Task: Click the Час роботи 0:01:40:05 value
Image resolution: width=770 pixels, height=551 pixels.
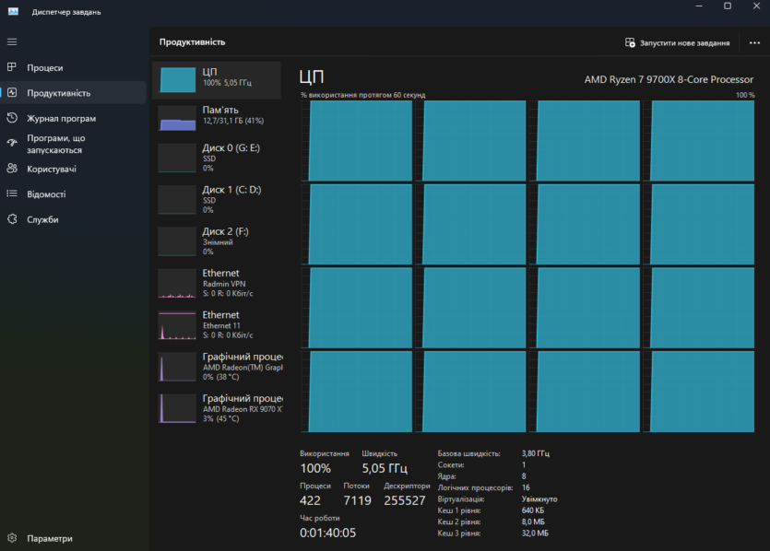Action: (x=327, y=533)
